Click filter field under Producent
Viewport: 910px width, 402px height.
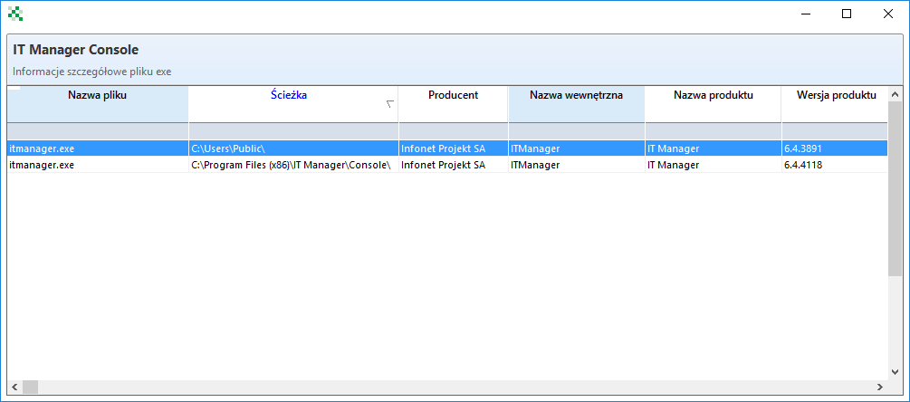(454, 131)
